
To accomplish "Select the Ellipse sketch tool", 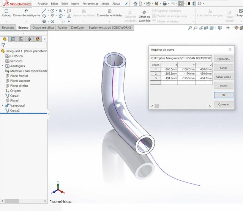I will 61,16.
